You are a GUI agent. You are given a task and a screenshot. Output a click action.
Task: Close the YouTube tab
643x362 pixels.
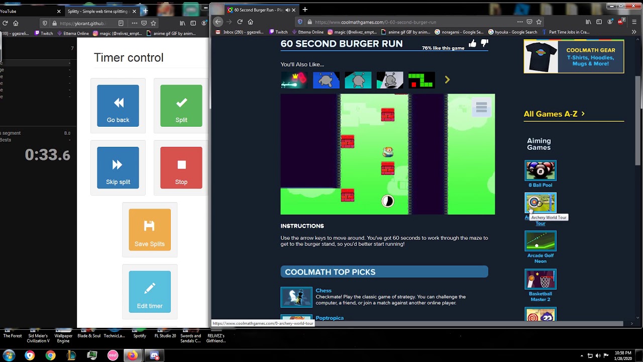pos(59,11)
